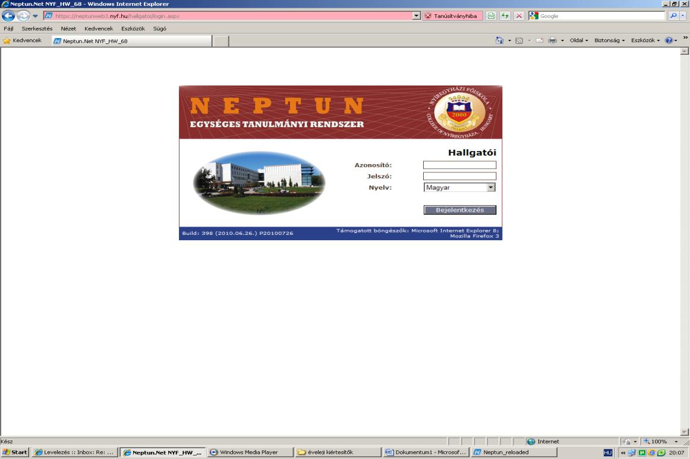The height and width of the screenshot is (459, 690).
Task: Open the Biztonság command bar menu
Action: (610, 40)
